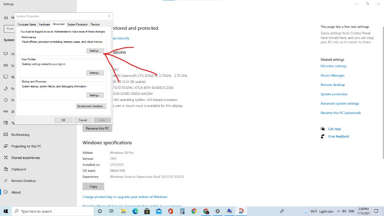Screen dimensions: 384x216
Task: Open Calculator from taskbar
Action: tap(182, 211)
